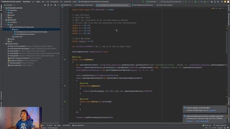Click gutter override icon beside onOpened
The height and width of the screenshot is (129, 230).
click(x=65, y=86)
